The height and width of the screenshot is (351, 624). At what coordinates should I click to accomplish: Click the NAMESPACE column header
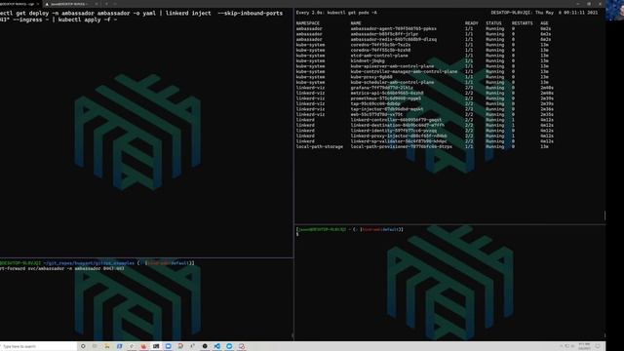(x=308, y=23)
